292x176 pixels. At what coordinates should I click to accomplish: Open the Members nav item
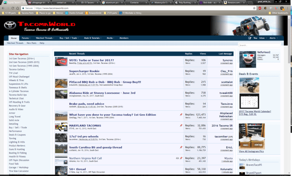(124, 38)
